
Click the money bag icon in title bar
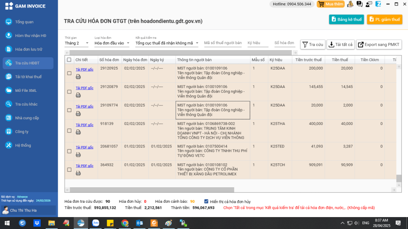(x=350, y=4)
